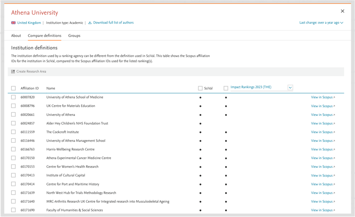
Task: Open Download full list of authors link
Action: (113, 23)
